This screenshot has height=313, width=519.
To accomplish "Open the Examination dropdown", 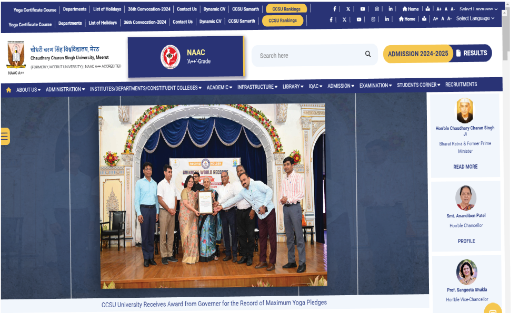I will coord(375,86).
